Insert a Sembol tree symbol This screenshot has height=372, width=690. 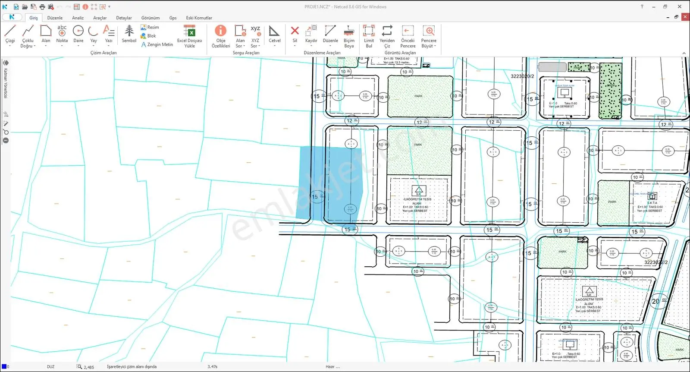coord(129,34)
